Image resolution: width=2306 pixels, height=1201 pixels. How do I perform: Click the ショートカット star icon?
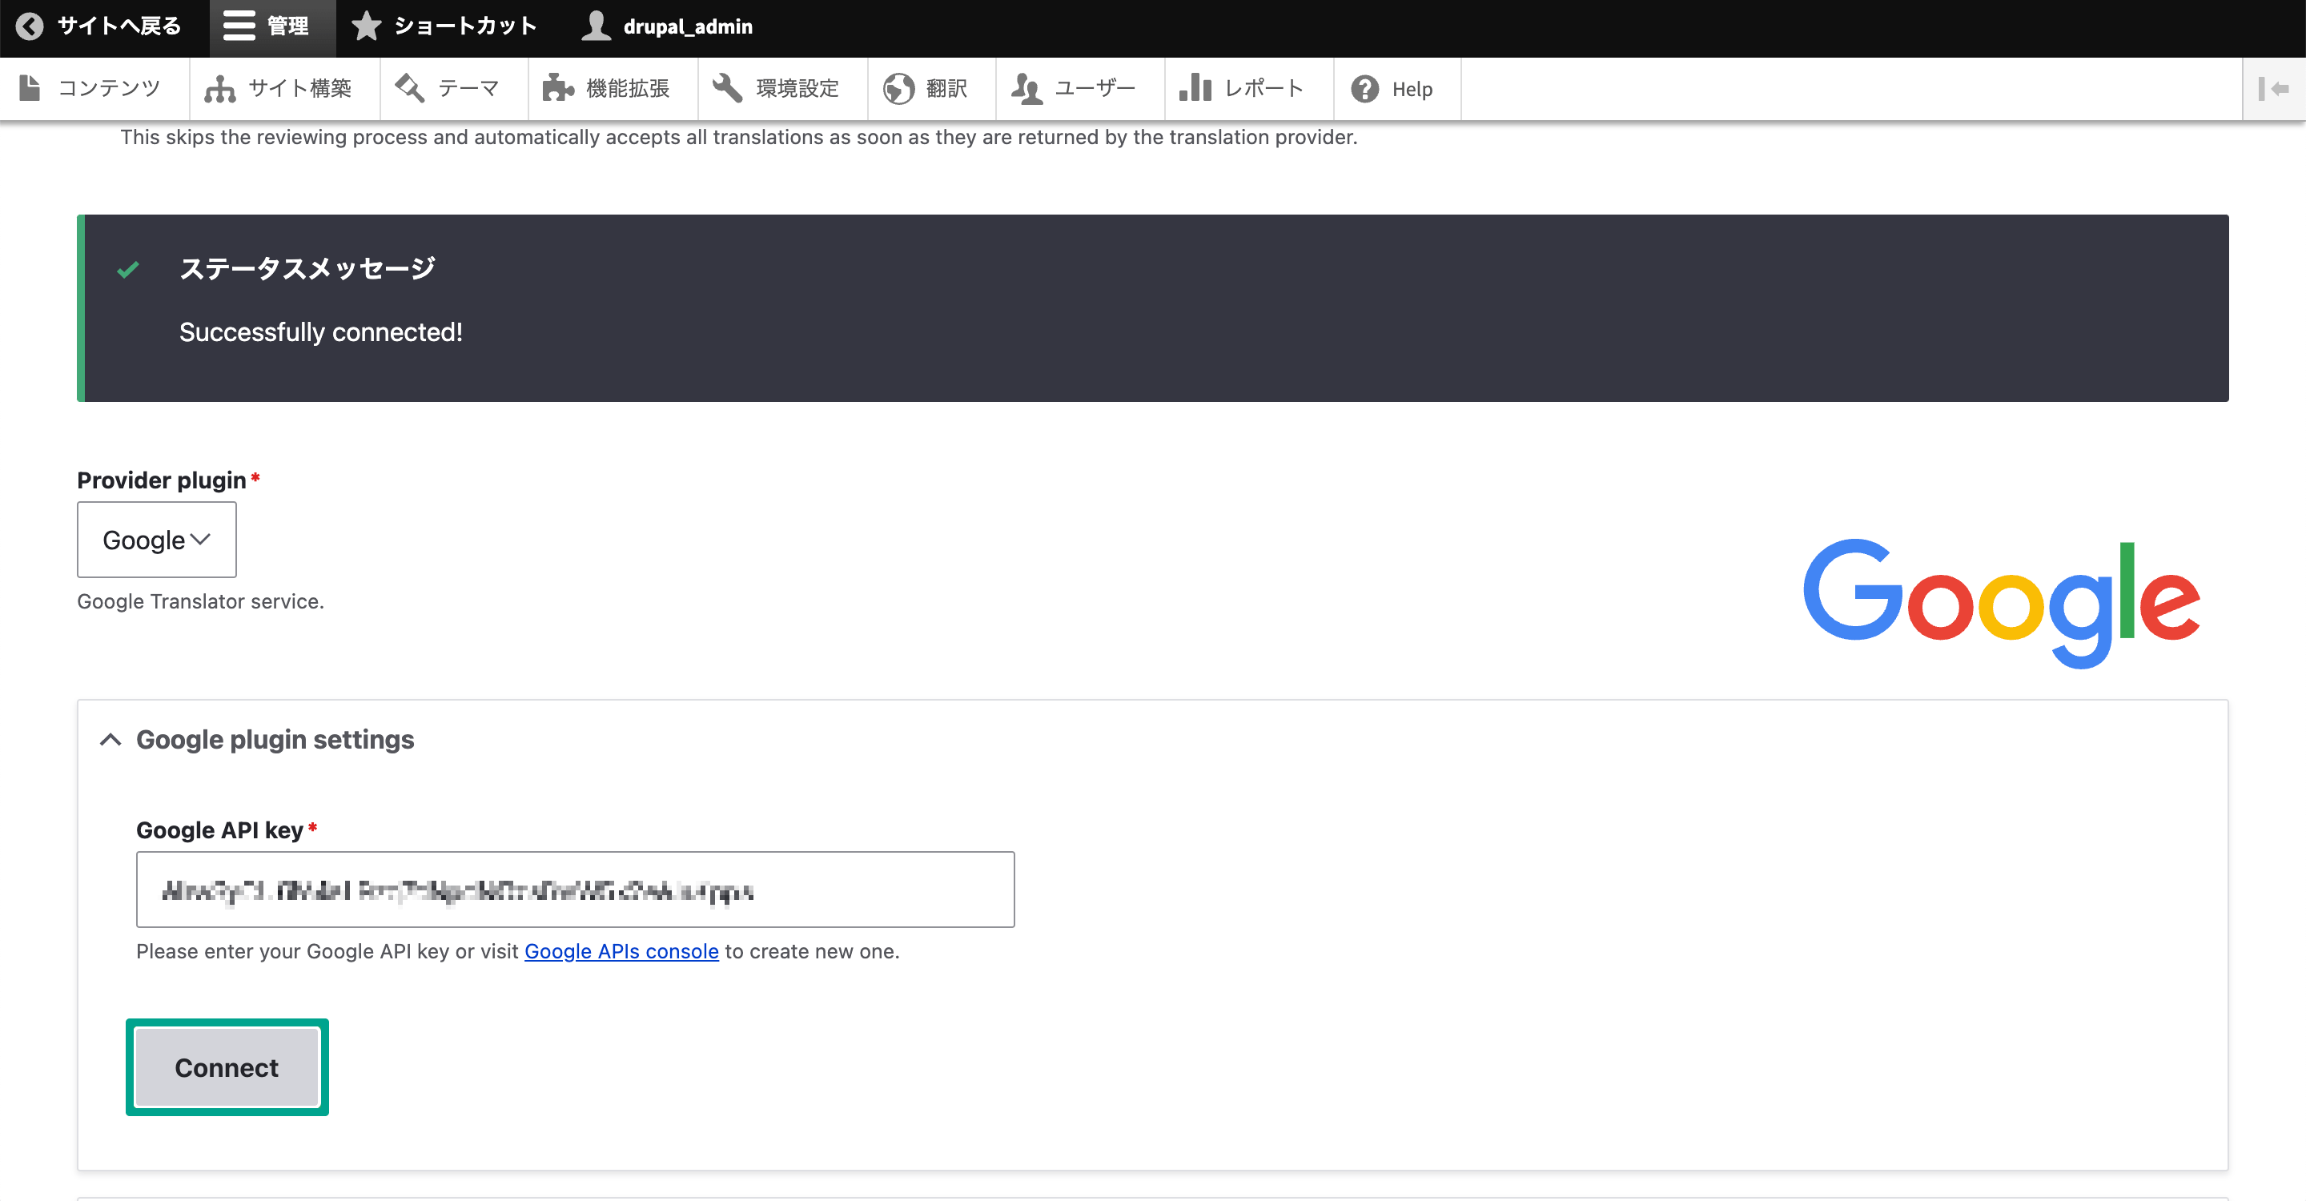(366, 26)
